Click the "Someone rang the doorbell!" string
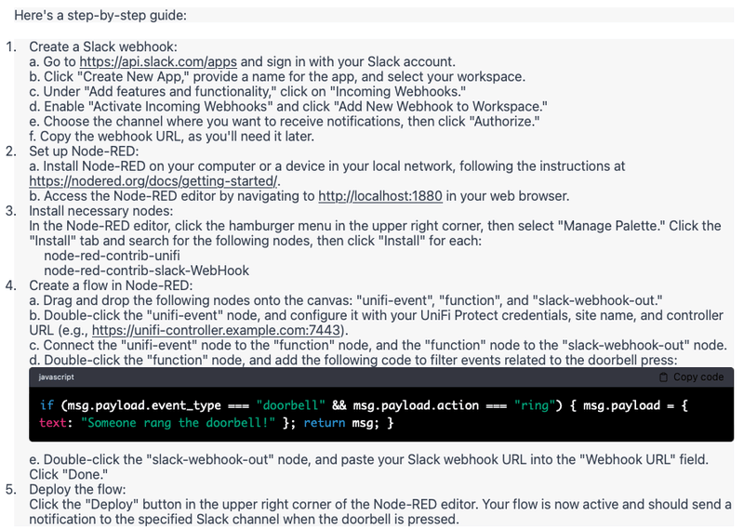744x528 pixels. pos(178,423)
